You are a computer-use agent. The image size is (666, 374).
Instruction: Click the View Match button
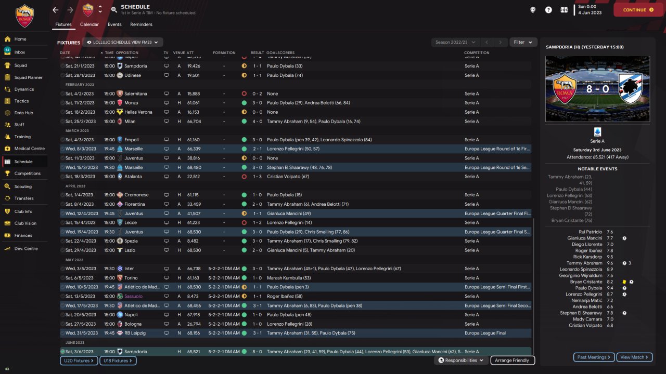coord(634,357)
